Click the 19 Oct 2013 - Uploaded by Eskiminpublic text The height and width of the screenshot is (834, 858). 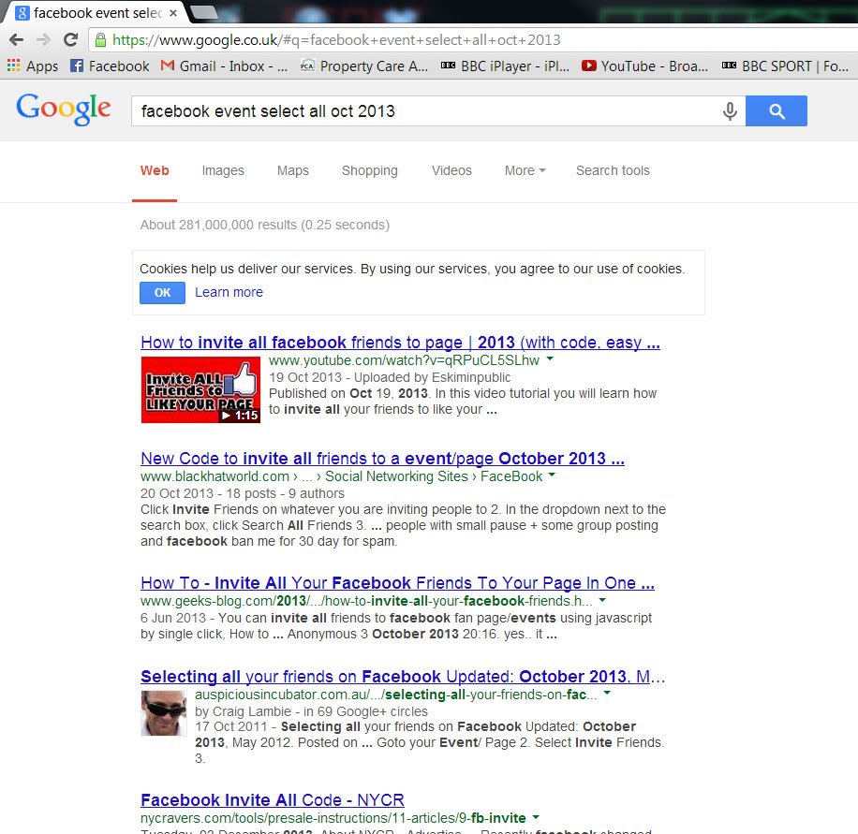pyautogui.click(x=390, y=377)
